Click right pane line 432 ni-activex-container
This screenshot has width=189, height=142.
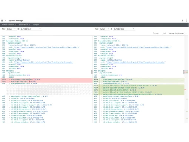[x=119, y=122]
